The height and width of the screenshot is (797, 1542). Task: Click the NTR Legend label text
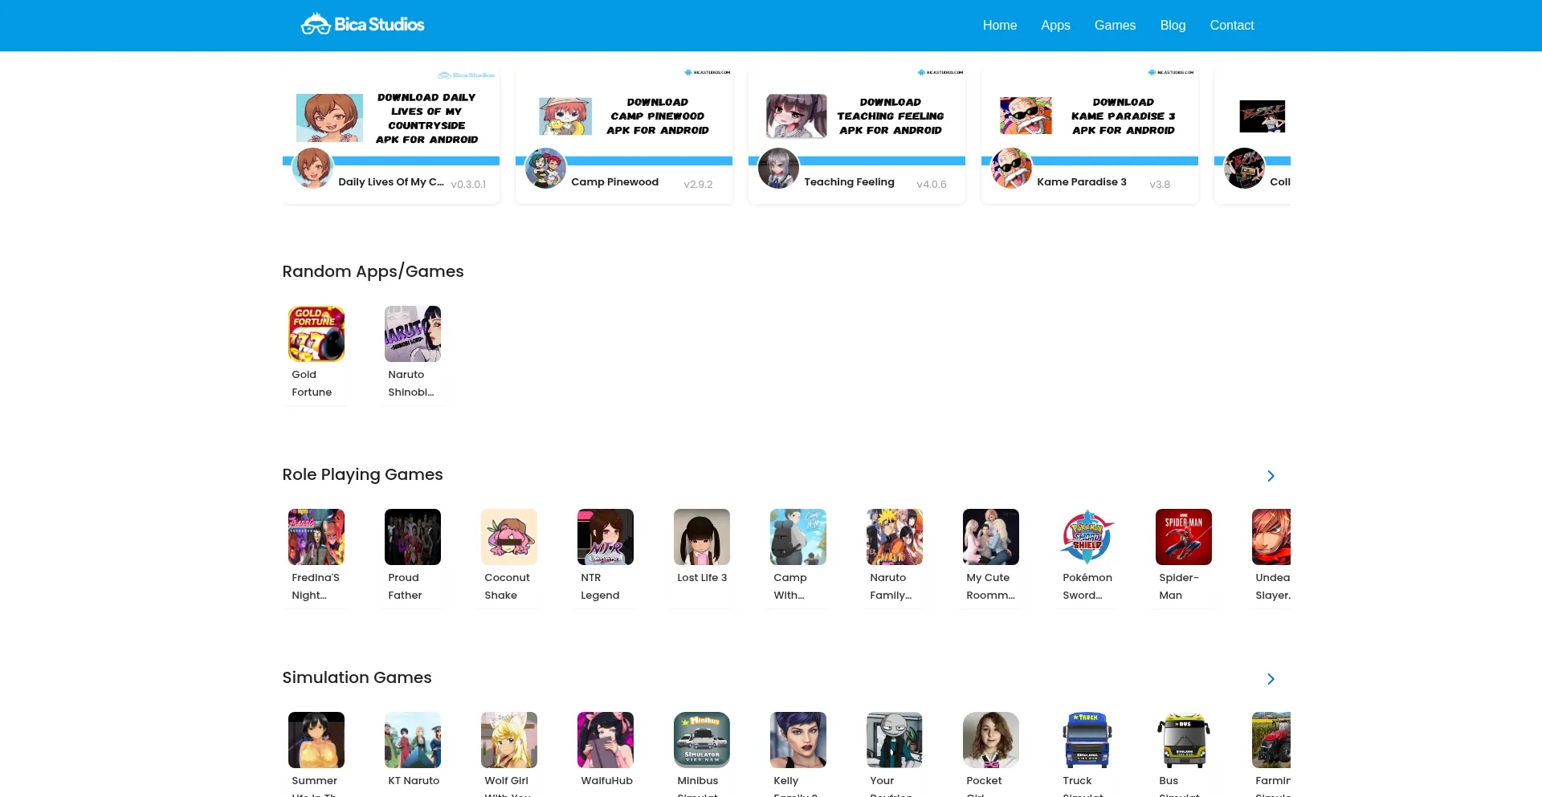pos(600,587)
